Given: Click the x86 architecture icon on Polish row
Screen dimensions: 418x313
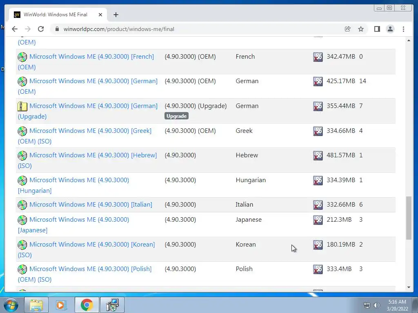Looking at the screenshot, I should [x=318, y=269].
